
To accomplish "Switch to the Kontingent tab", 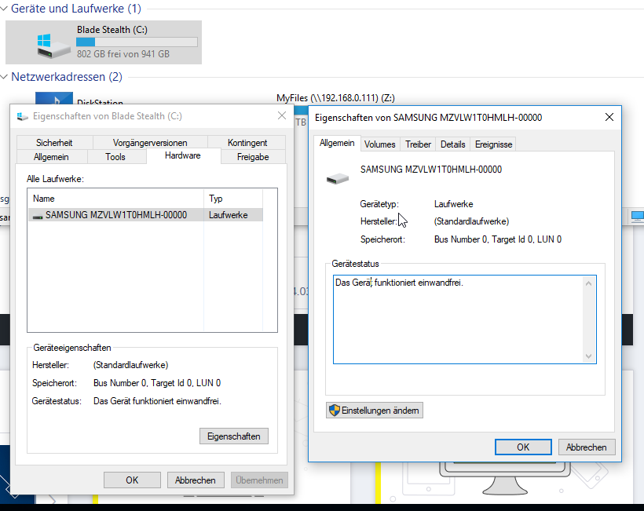I will (x=247, y=142).
